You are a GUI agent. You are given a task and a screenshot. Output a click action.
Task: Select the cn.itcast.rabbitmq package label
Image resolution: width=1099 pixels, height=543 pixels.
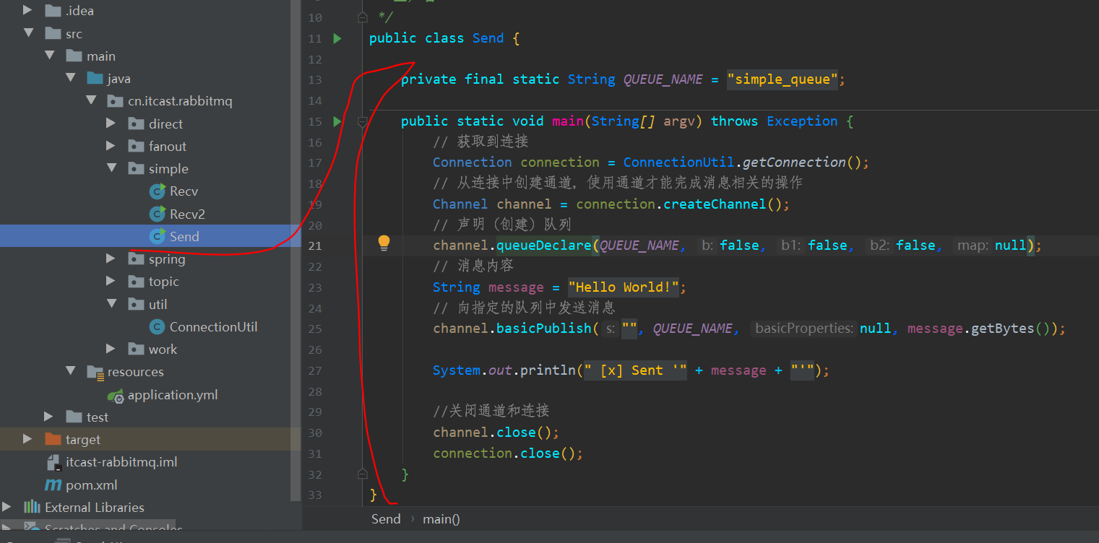point(180,101)
